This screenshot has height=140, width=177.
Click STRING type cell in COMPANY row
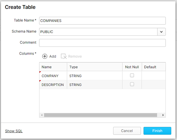click(x=95, y=76)
